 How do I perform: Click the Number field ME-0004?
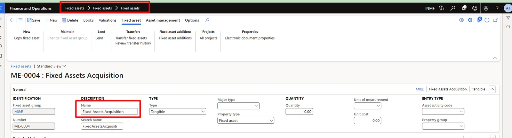[x=34, y=126]
